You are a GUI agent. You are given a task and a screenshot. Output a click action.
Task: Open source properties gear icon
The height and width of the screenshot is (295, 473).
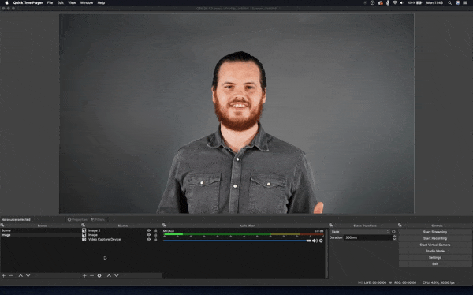coord(99,276)
